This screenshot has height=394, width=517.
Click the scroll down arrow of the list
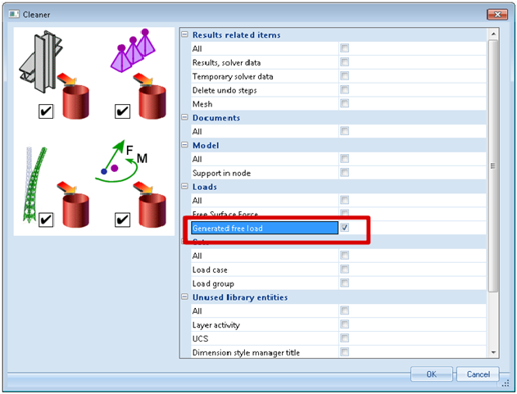(492, 352)
